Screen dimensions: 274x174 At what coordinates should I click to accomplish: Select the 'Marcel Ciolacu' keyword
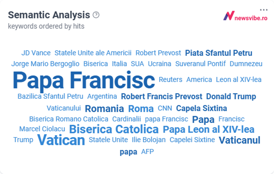42,129
